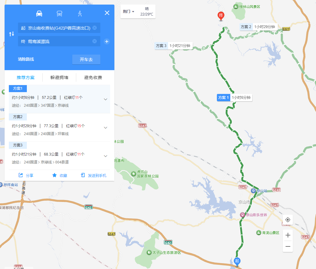Share the route via 分享
Screen dimensions: 316x269
(26, 175)
